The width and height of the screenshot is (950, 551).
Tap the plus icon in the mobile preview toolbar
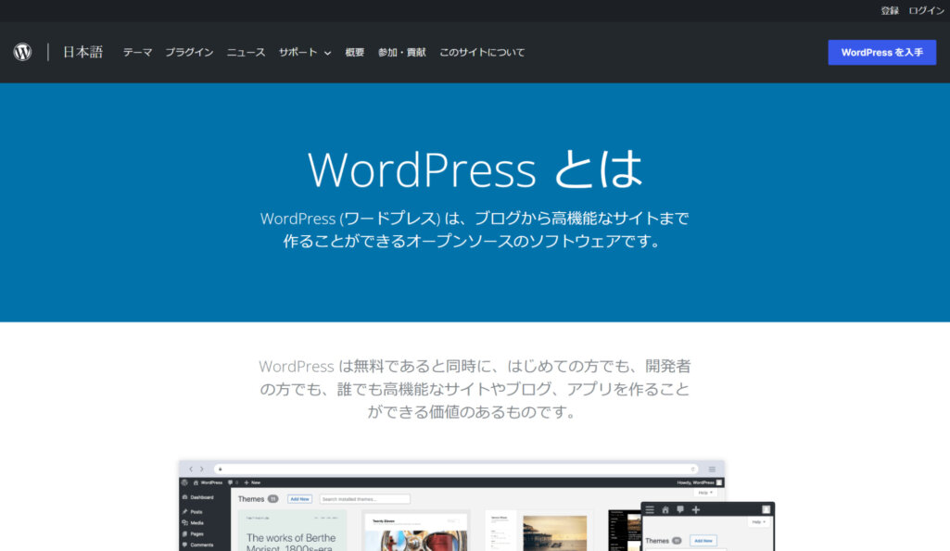(x=695, y=509)
